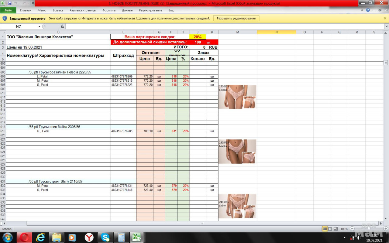389x243 pixels.
Task: Collapse the ribbon using the small arrow
Action: click(x=362, y=10)
